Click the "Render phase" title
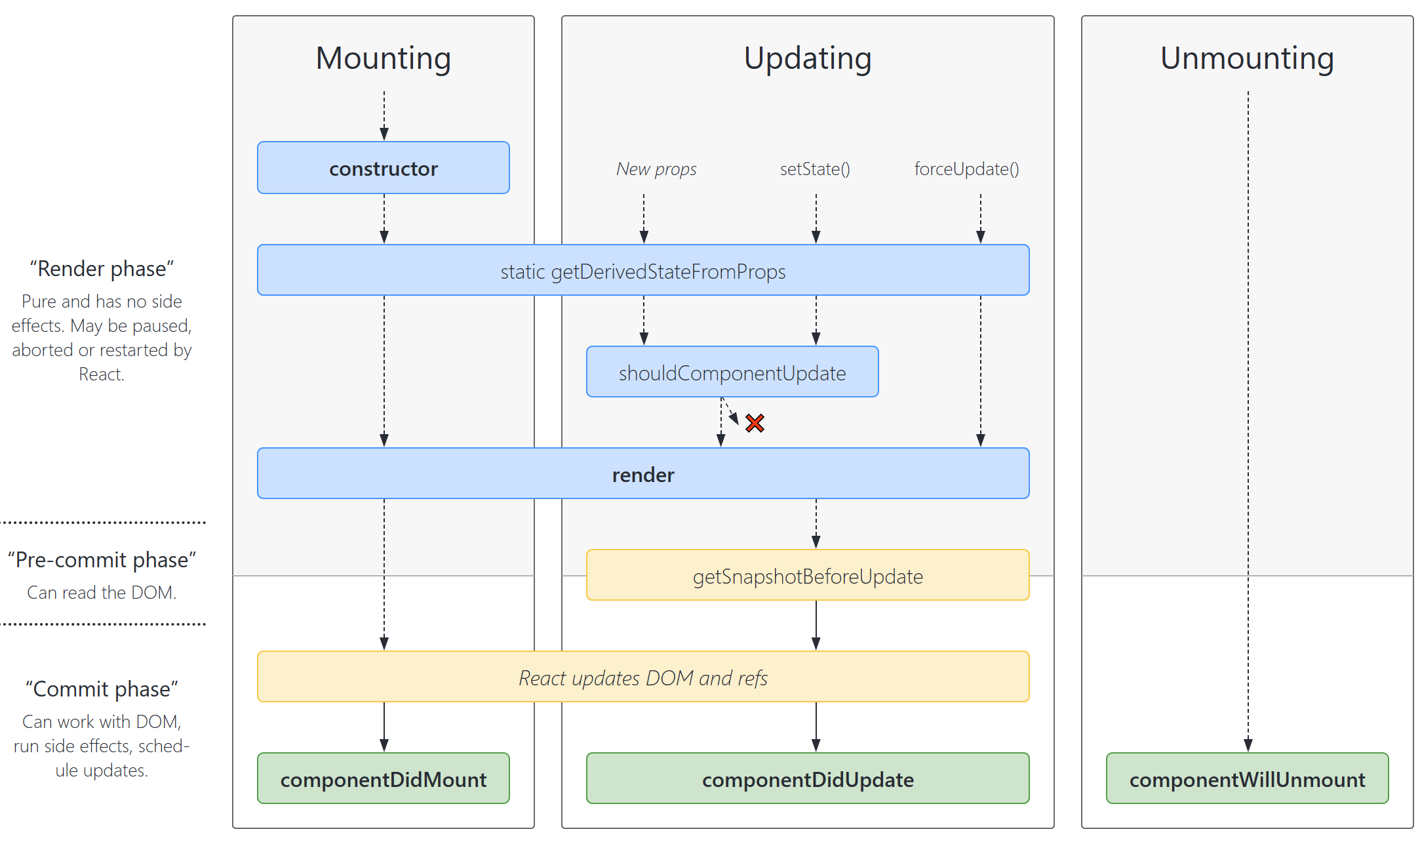1420x846 pixels. (102, 269)
